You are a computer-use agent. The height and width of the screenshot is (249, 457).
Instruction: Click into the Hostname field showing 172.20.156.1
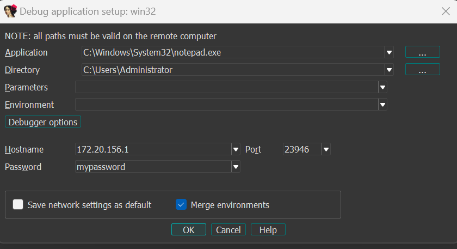152,149
